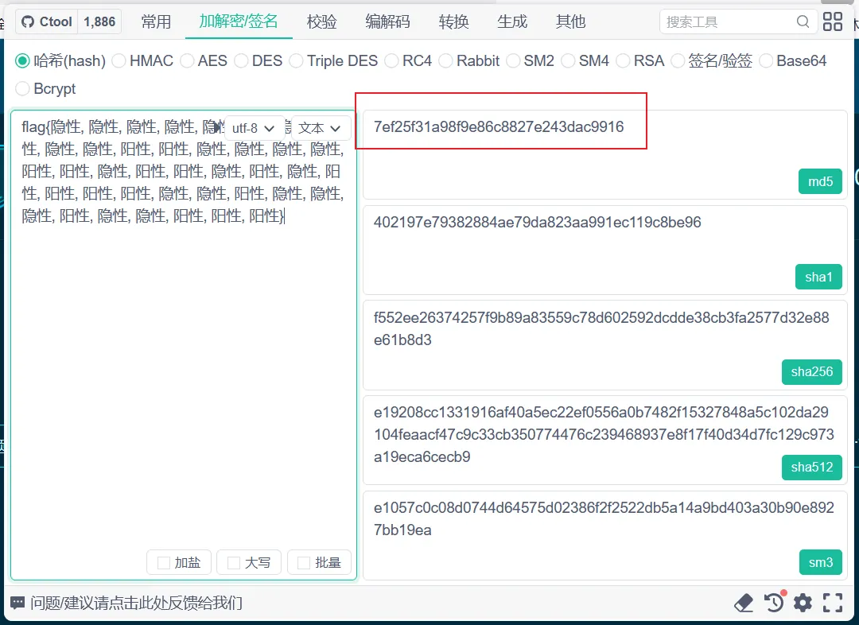Expand the 文本 input type dropdown
This screenshot has height=625, width=859.
pos(320,128)
